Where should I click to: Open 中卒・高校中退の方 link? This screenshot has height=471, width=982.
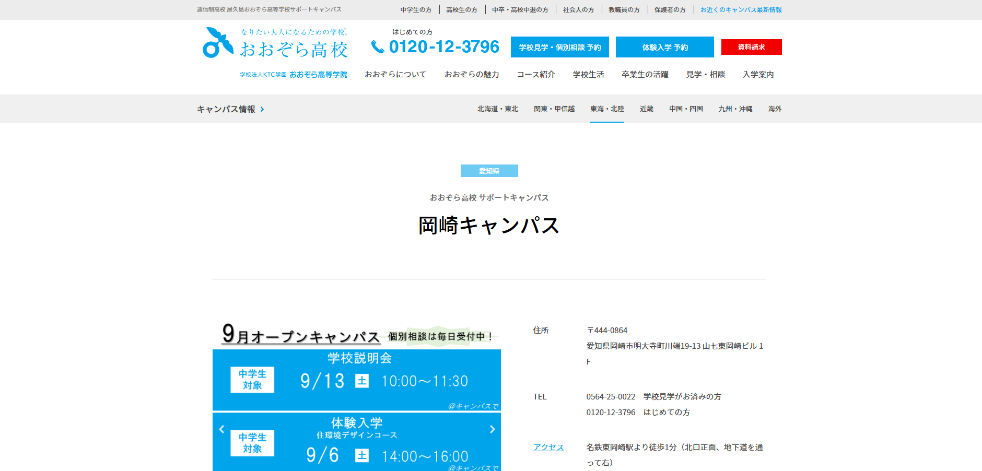coord(520,9)
